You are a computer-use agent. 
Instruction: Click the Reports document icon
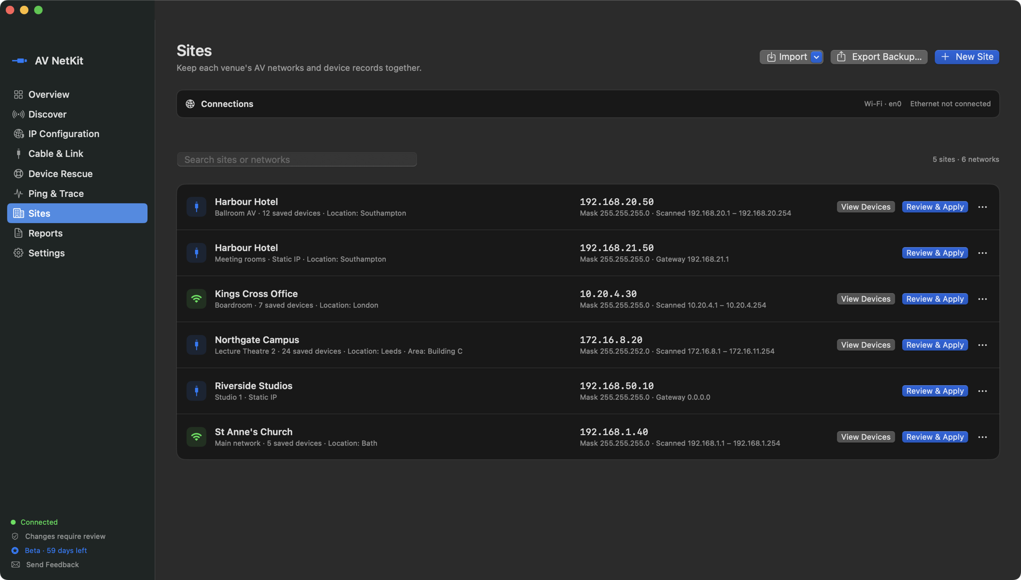pos(19,233)
